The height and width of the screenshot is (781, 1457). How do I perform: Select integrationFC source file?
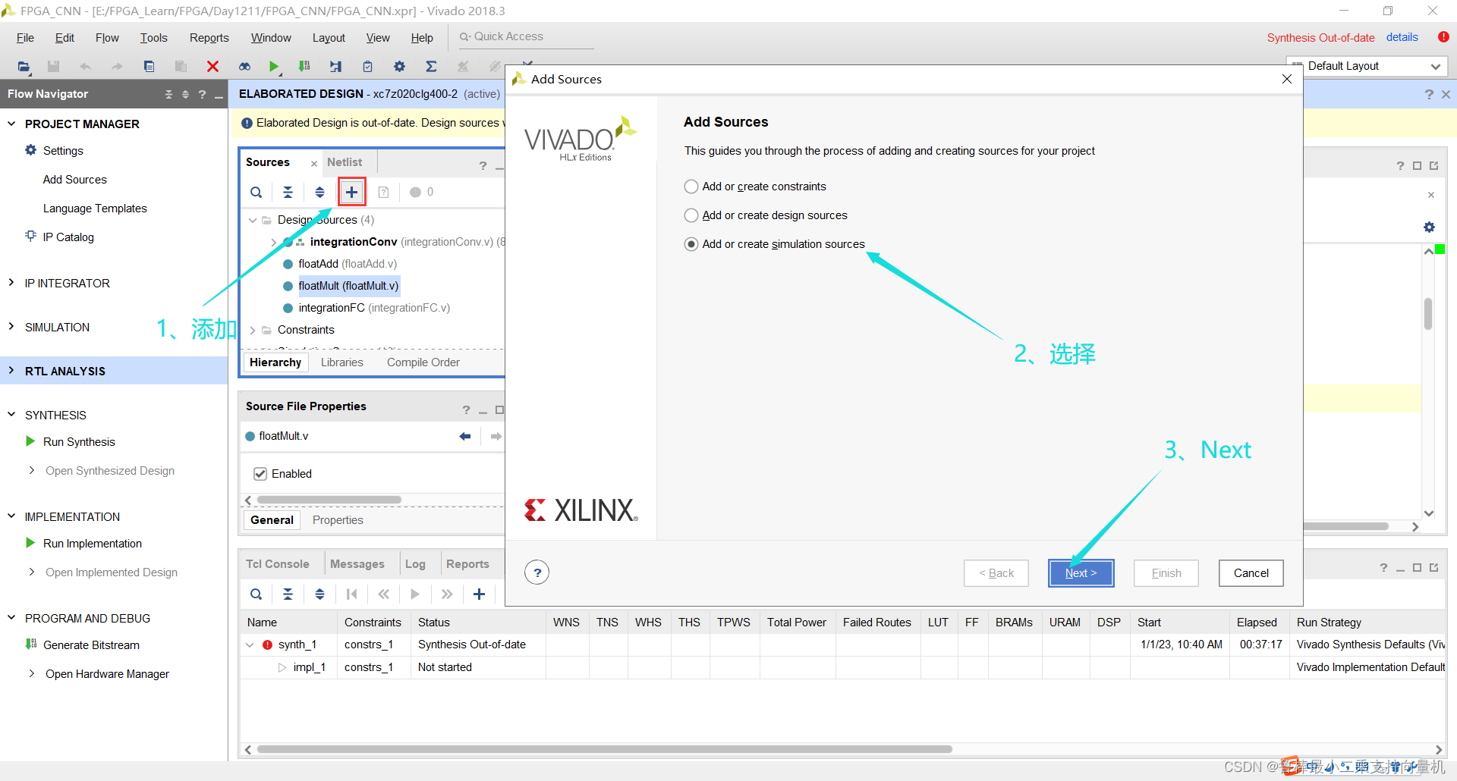(x=374, y=308)
